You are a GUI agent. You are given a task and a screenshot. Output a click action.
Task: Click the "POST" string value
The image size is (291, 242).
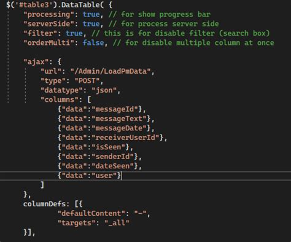tap(87, 80)
